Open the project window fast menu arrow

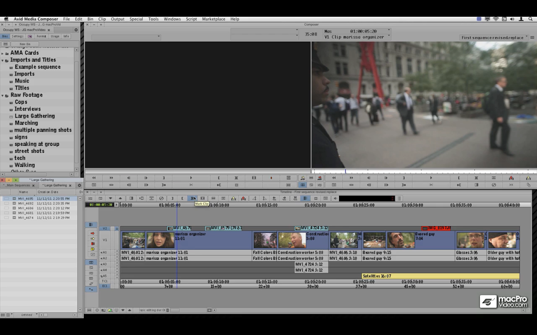click(76, 30)
